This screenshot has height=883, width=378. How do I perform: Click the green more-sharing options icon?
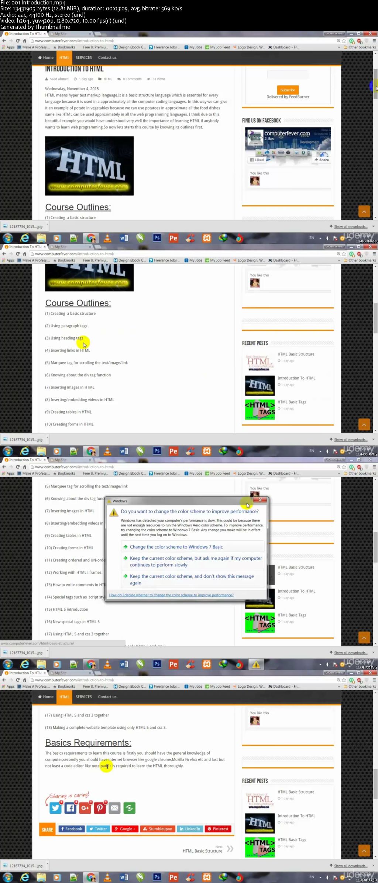[130, 808]
